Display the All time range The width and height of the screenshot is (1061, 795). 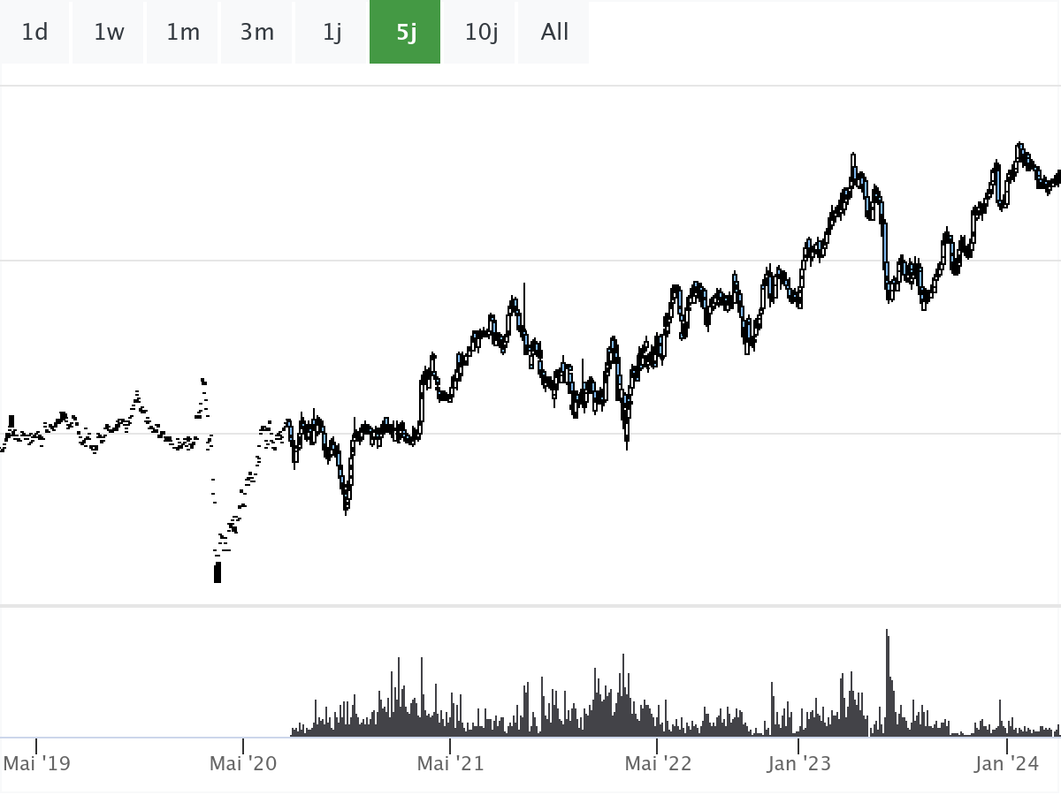(x=554, y=33)
